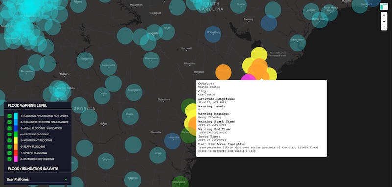Click the Significant Flooding legend label

(x=36, y=140)
